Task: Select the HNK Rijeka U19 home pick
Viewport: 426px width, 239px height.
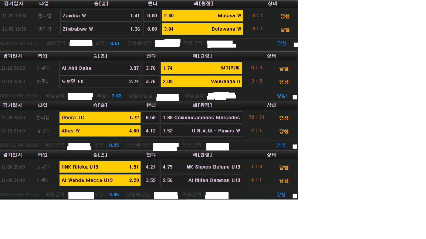Action: (x=100, y=167)
